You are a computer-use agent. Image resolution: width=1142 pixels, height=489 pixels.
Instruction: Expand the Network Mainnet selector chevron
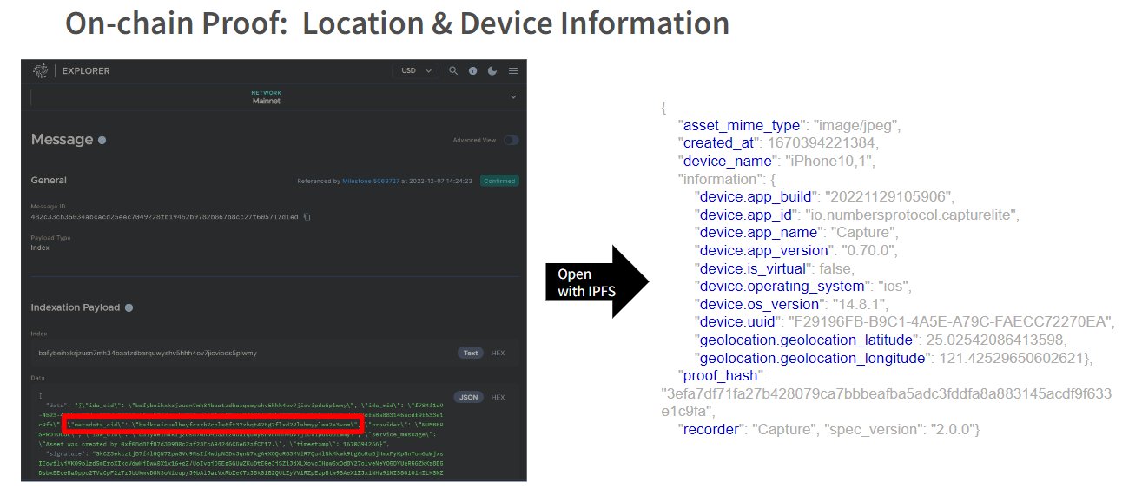512,96
